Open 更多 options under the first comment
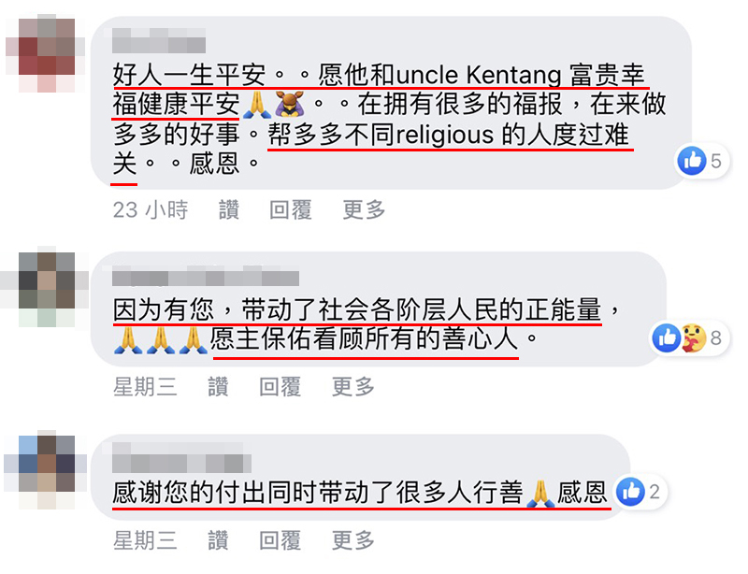Viewport: 748px width, 574px height. (364, 209)
